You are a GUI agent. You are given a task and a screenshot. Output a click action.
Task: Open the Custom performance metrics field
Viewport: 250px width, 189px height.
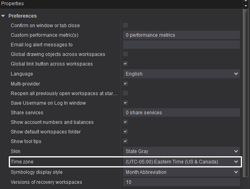[181, 35]
